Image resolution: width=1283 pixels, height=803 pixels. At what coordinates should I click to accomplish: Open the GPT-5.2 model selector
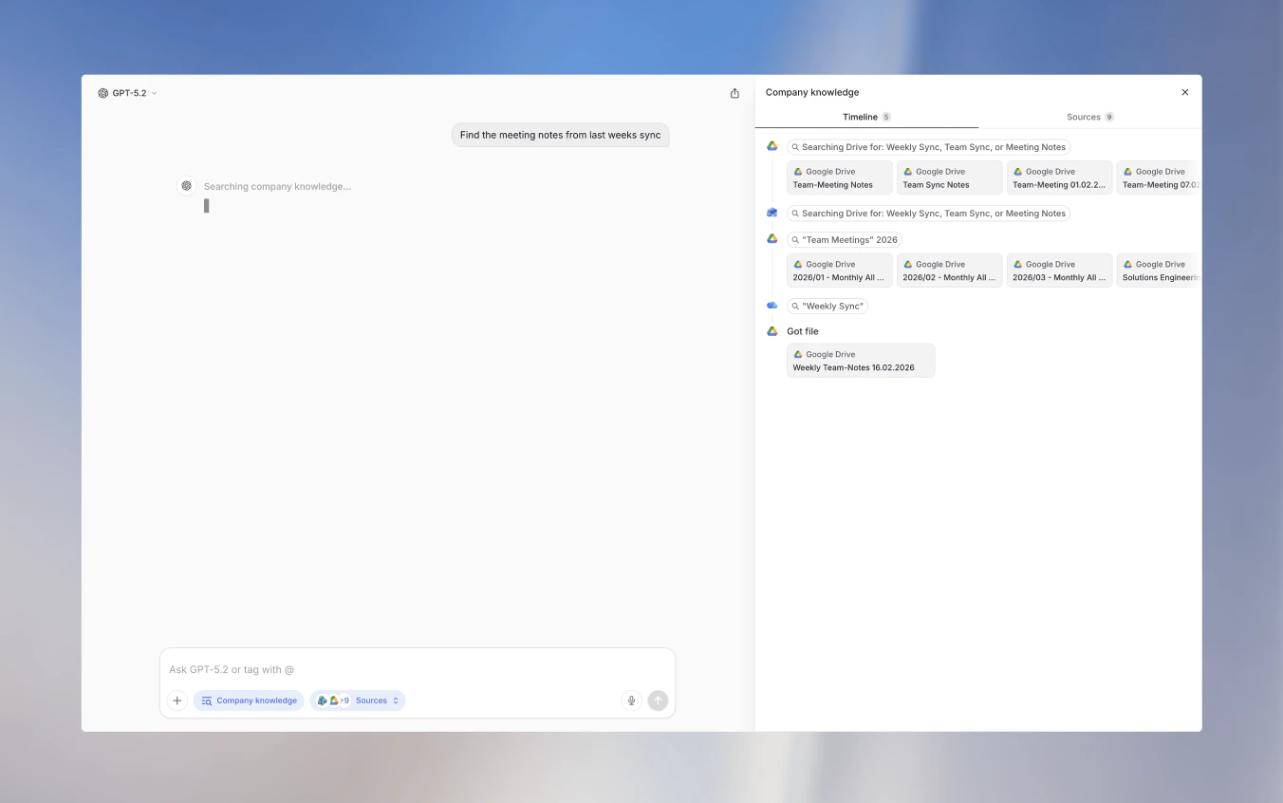(127, 93)
